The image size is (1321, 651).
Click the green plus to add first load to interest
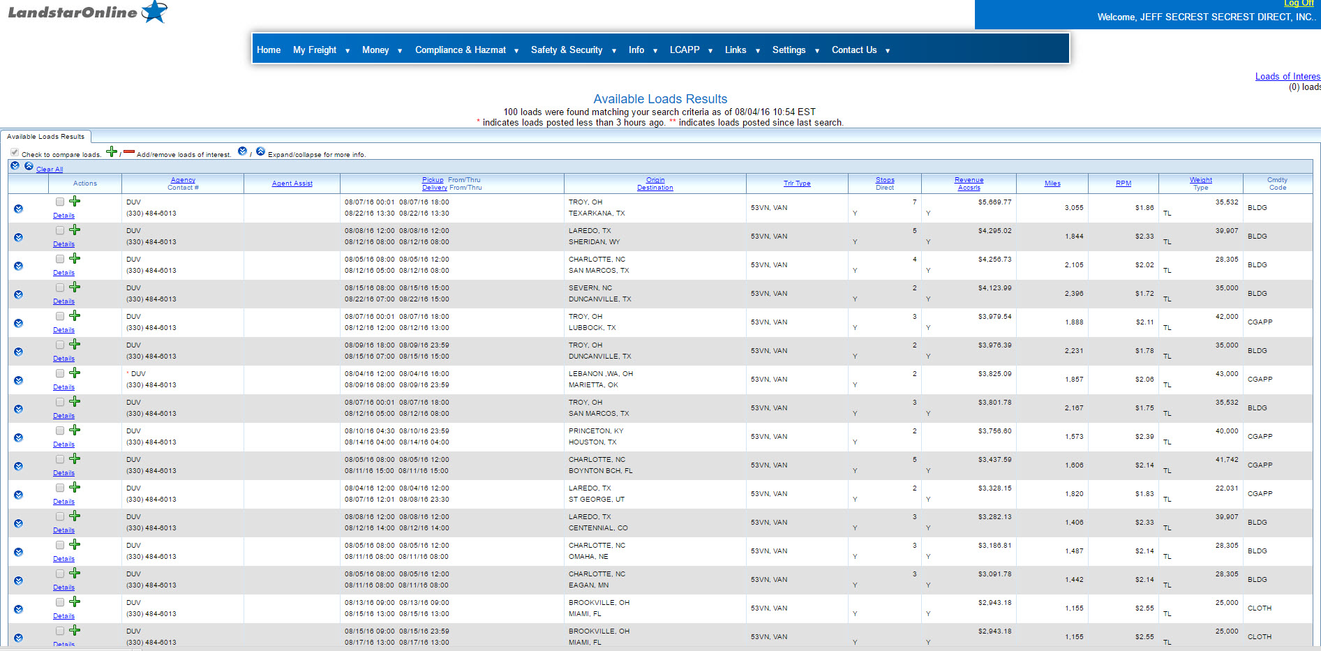(75, 200)
